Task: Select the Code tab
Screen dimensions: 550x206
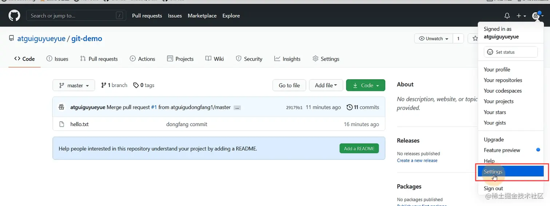Action: 24,59
